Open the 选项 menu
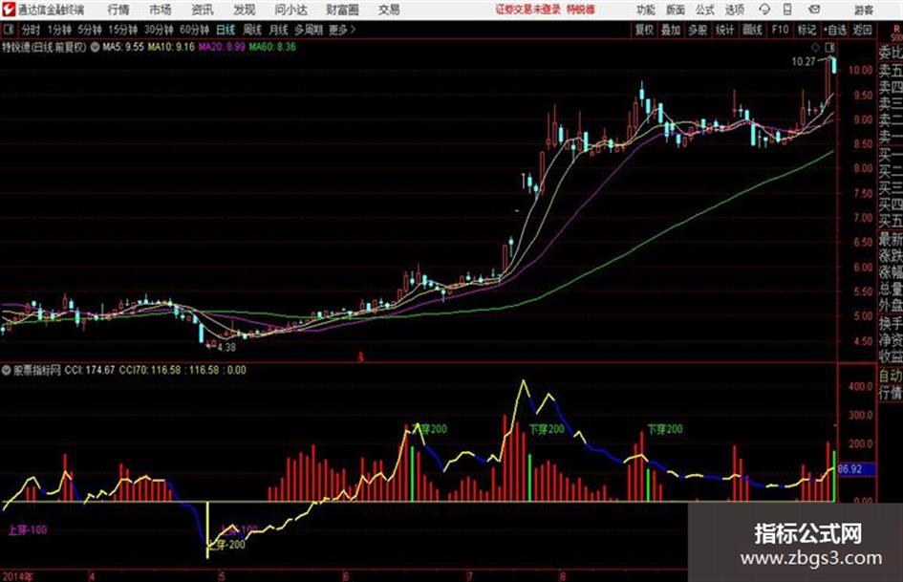Viewport: 903px width, 582px height. coord(735,10)
